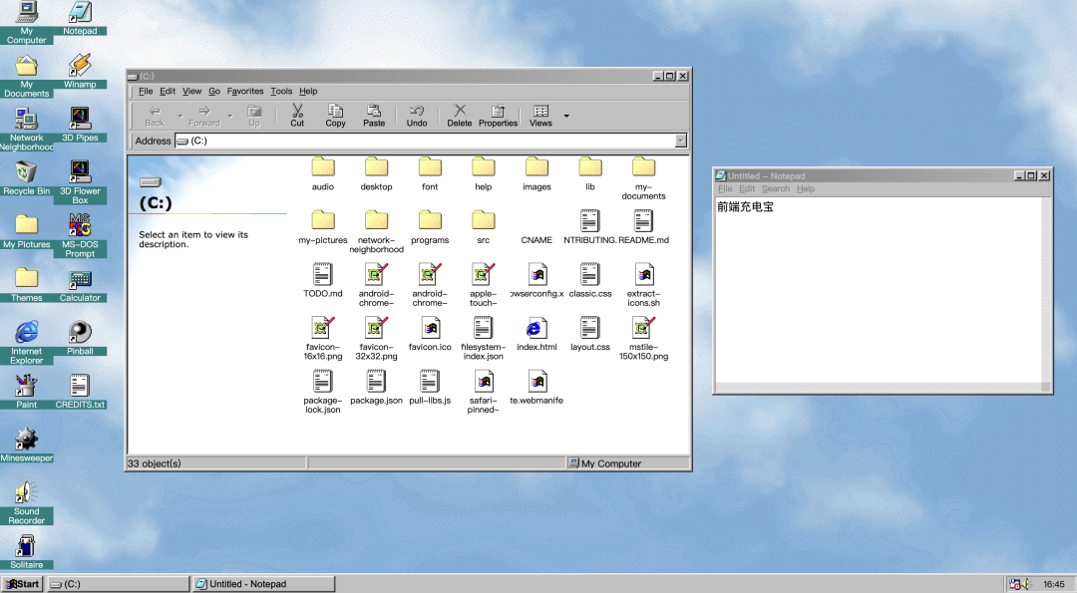Expand the Address bar dropdown
This screenshot has height=593, width=1077.
(x=681, y=141)
